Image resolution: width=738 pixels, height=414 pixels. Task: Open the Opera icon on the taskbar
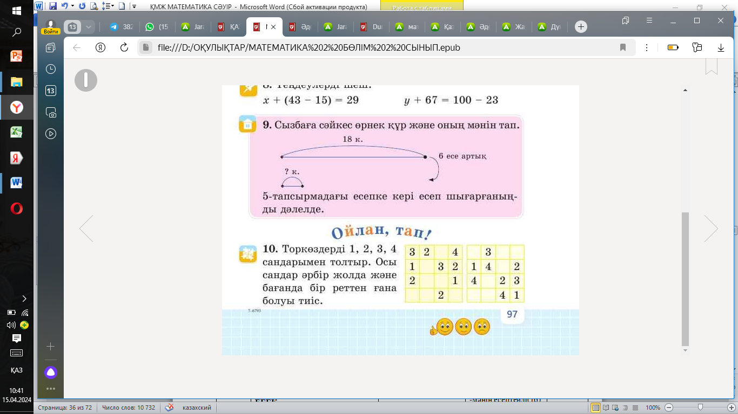(x=16, y=209)
